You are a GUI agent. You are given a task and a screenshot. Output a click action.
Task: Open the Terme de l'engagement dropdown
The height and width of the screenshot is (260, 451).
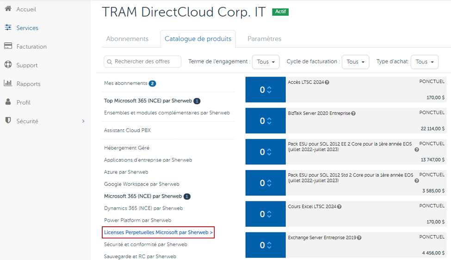[x=266, y=62]
